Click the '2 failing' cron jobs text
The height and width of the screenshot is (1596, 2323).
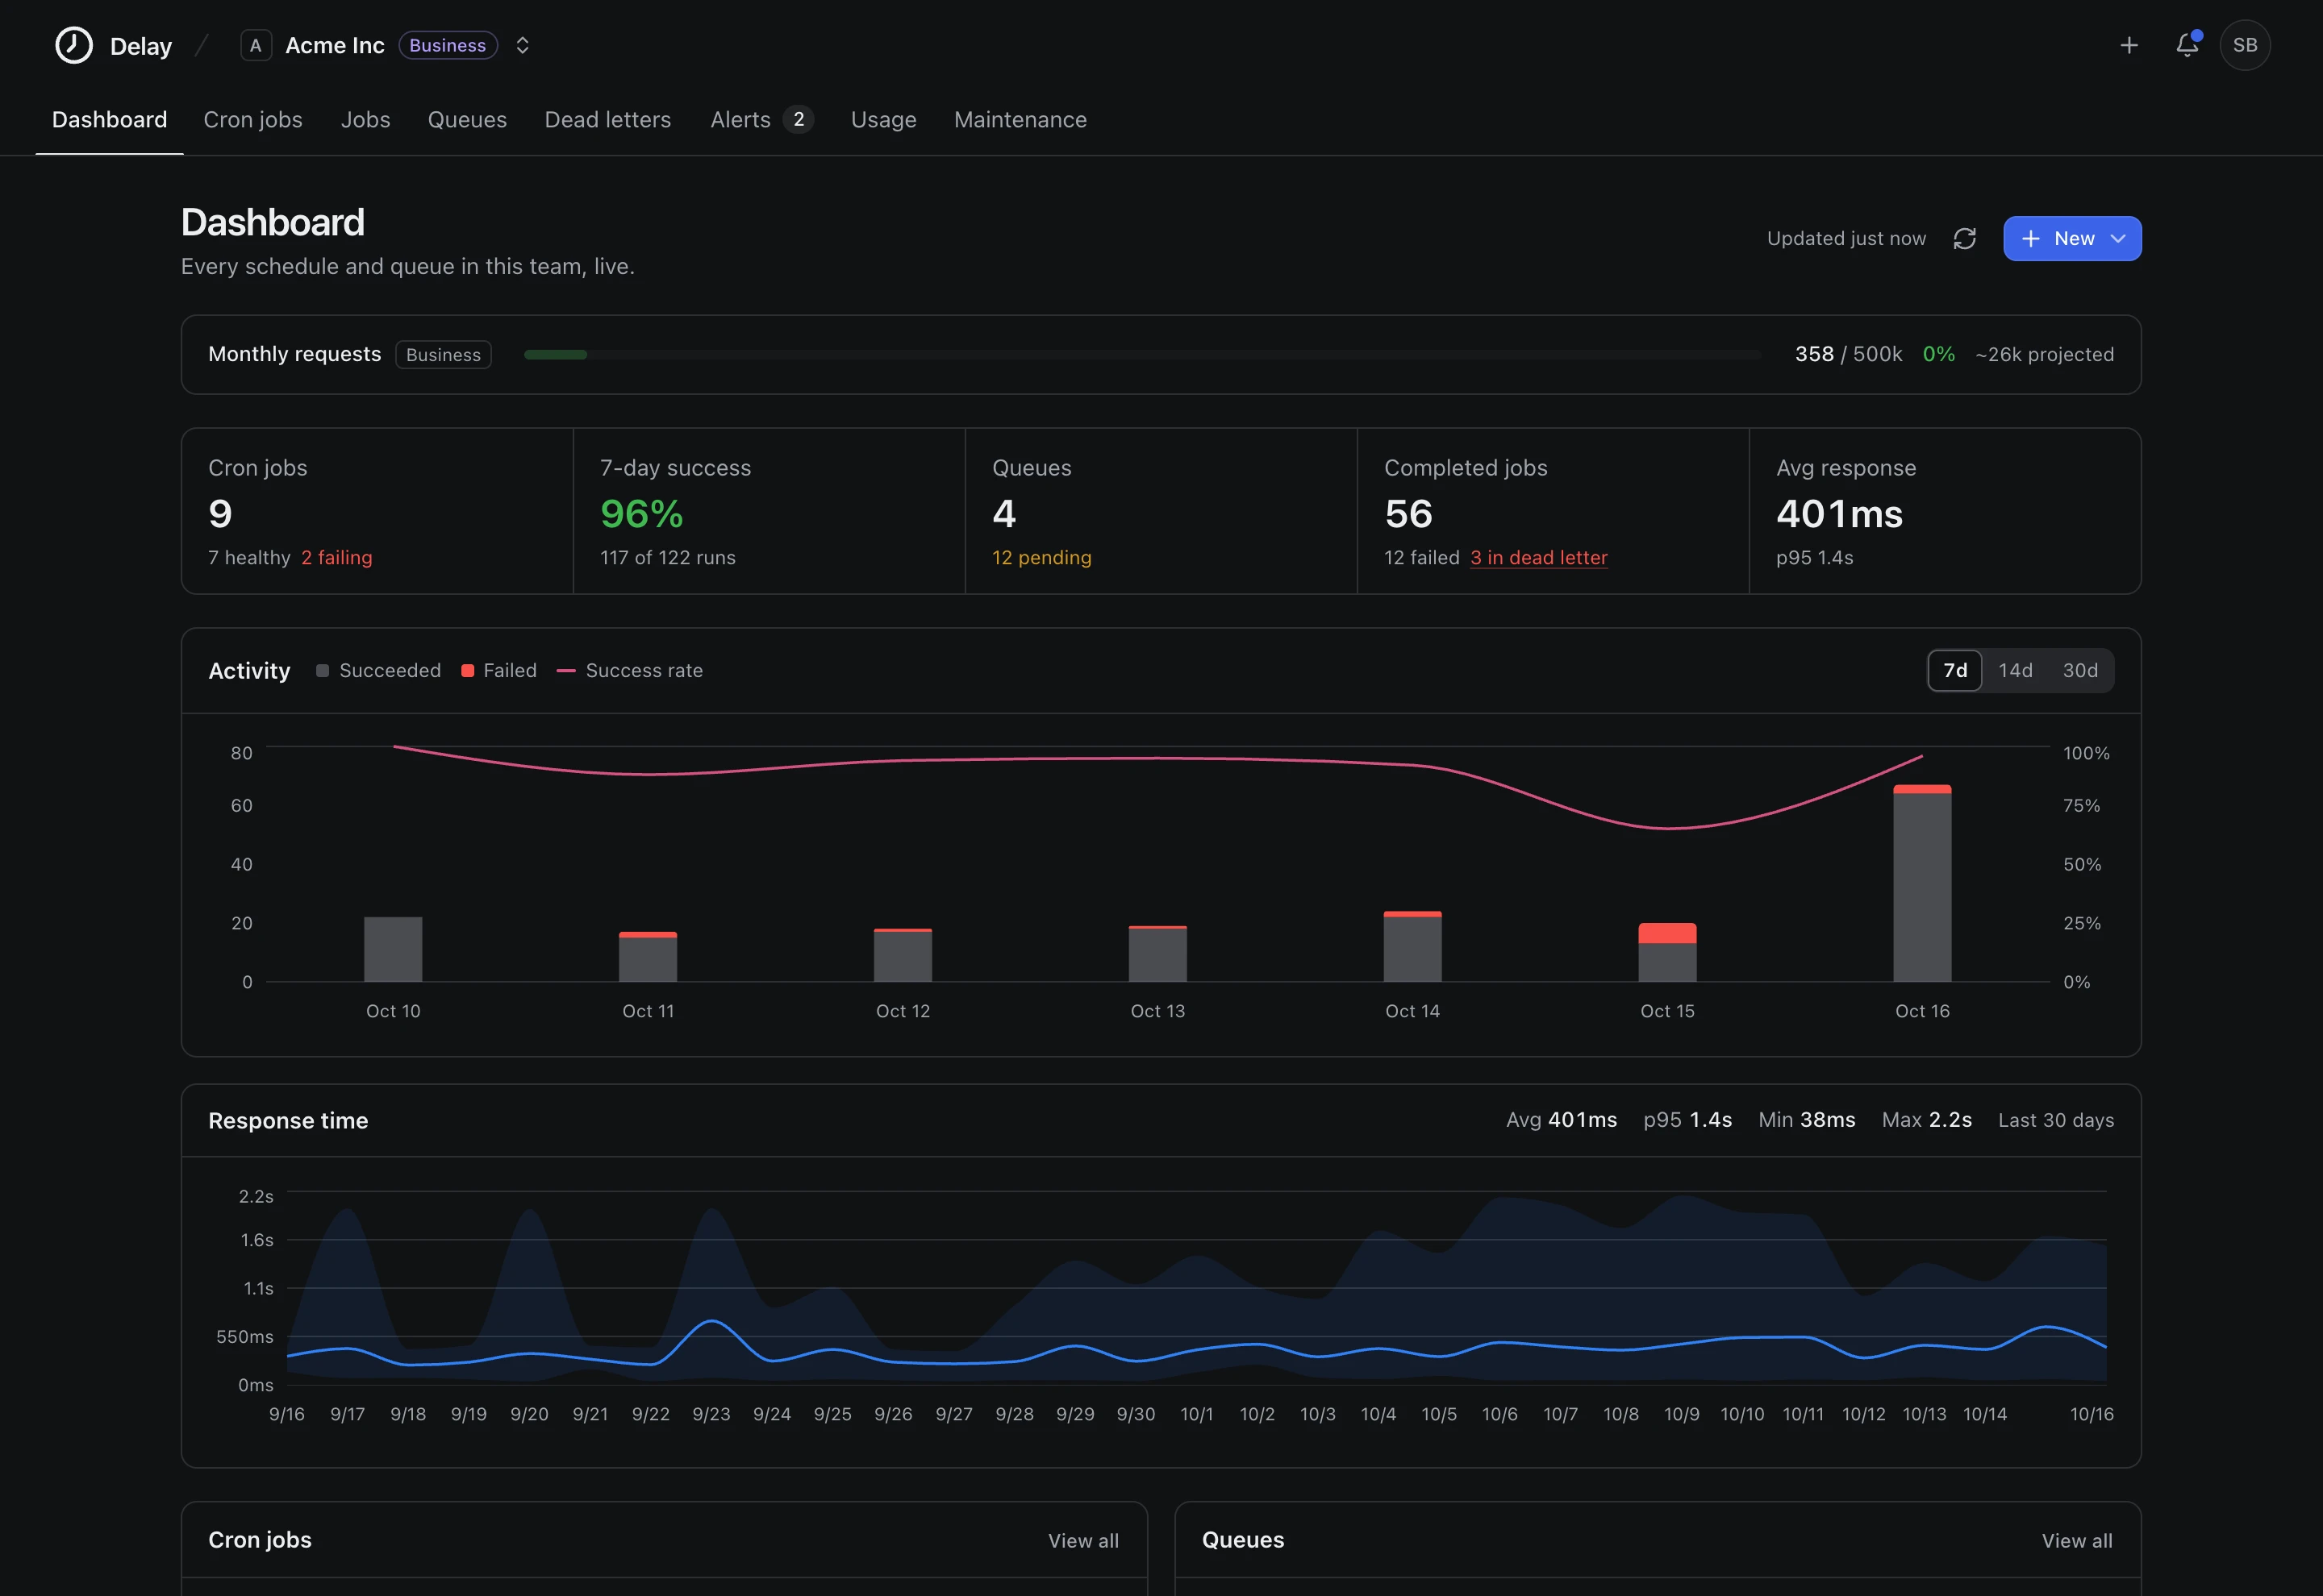point(336,557)
